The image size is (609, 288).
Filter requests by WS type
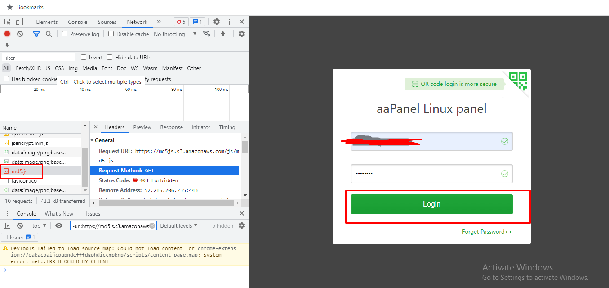(x=135, y=68)
